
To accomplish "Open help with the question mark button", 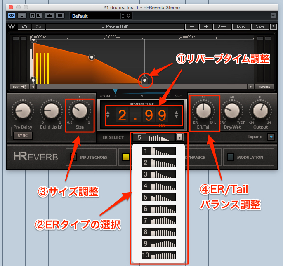I will pyautogui.click(x=273, y=26).
